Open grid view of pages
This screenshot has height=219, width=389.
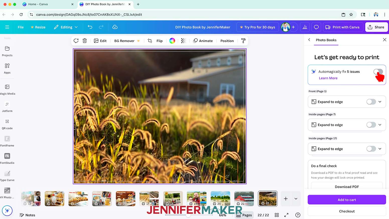277,215
